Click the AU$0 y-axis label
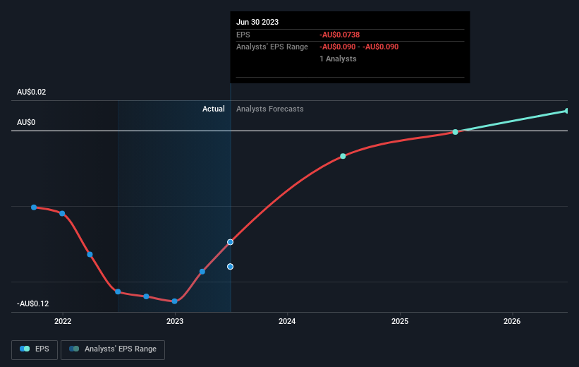The height and width of the screenshot is (367, 579). pos(26,122)
